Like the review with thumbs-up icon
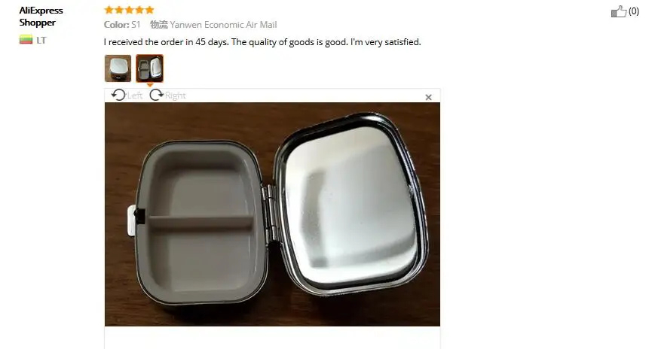Image resolution: width=655 pixels, height=349 pixels. pyautogui.click(x=619, y=11)
